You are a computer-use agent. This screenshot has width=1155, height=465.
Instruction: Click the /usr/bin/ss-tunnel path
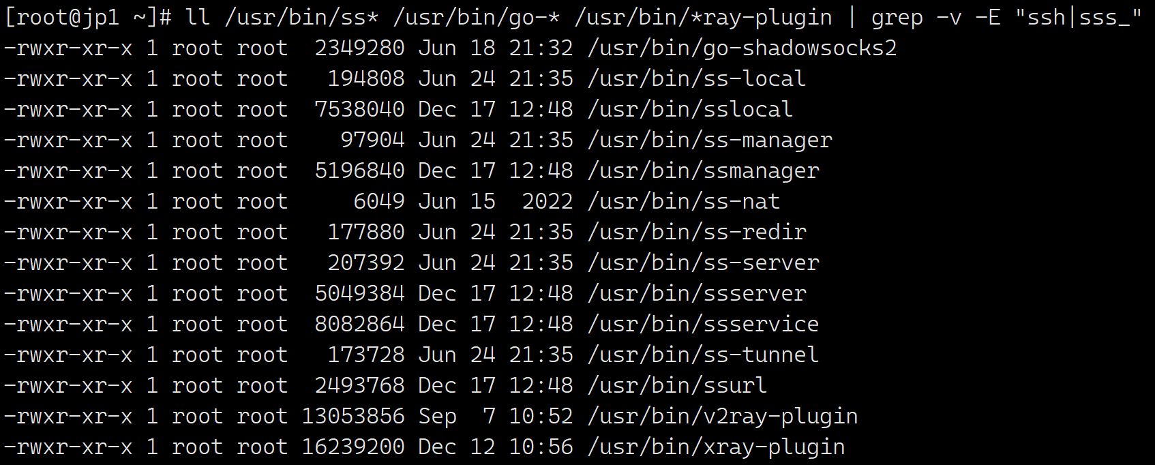point(703,355)
